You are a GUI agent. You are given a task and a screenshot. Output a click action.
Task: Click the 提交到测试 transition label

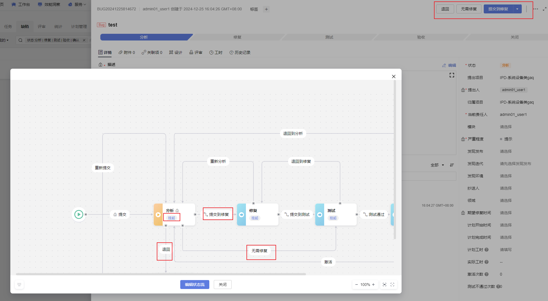(297, 214)
